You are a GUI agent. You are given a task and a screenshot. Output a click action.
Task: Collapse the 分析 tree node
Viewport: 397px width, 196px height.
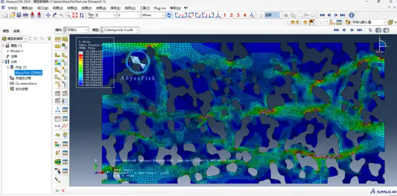click(3, 62)
